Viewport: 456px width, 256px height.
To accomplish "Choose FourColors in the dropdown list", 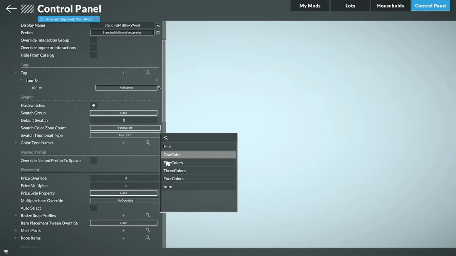I will click(199, 179).
